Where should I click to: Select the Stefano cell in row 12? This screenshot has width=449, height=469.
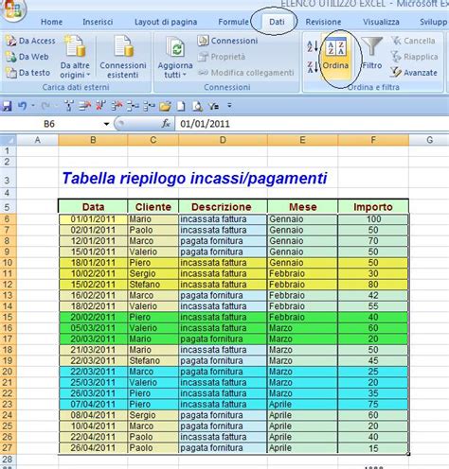pos(153,285)
